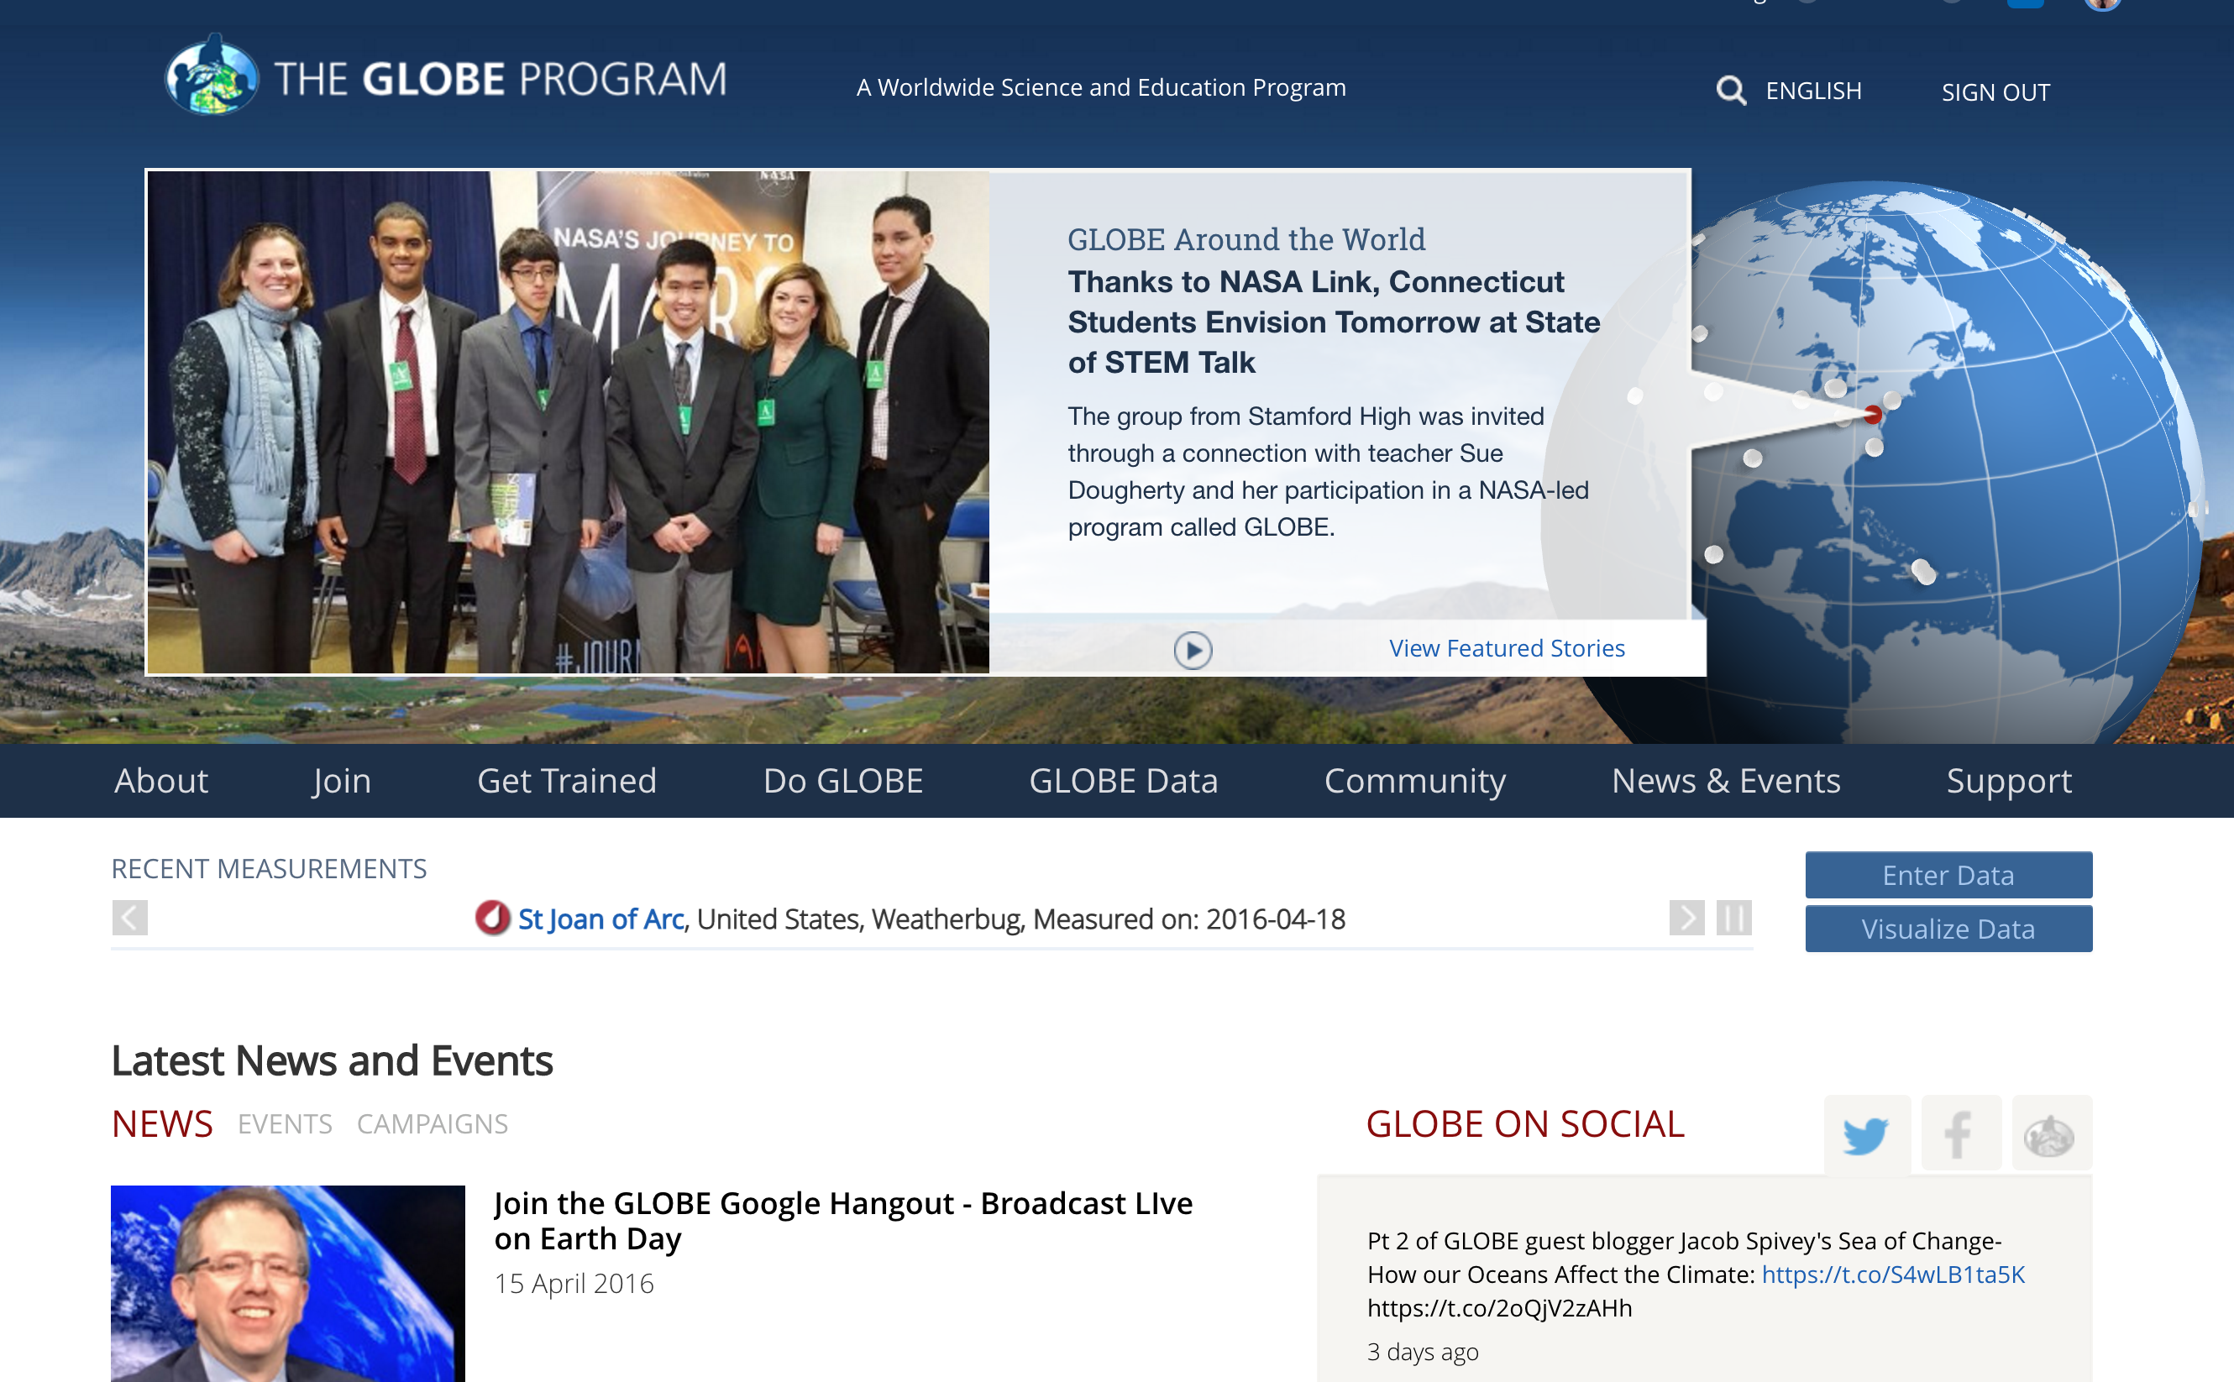This screenshot has height=1382, width=2234.
Task: Click the white globe marker over the Caribbean
Action: (x=1922, y=571)
